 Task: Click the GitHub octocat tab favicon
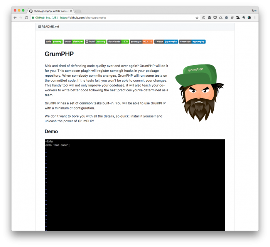point(31,11)
